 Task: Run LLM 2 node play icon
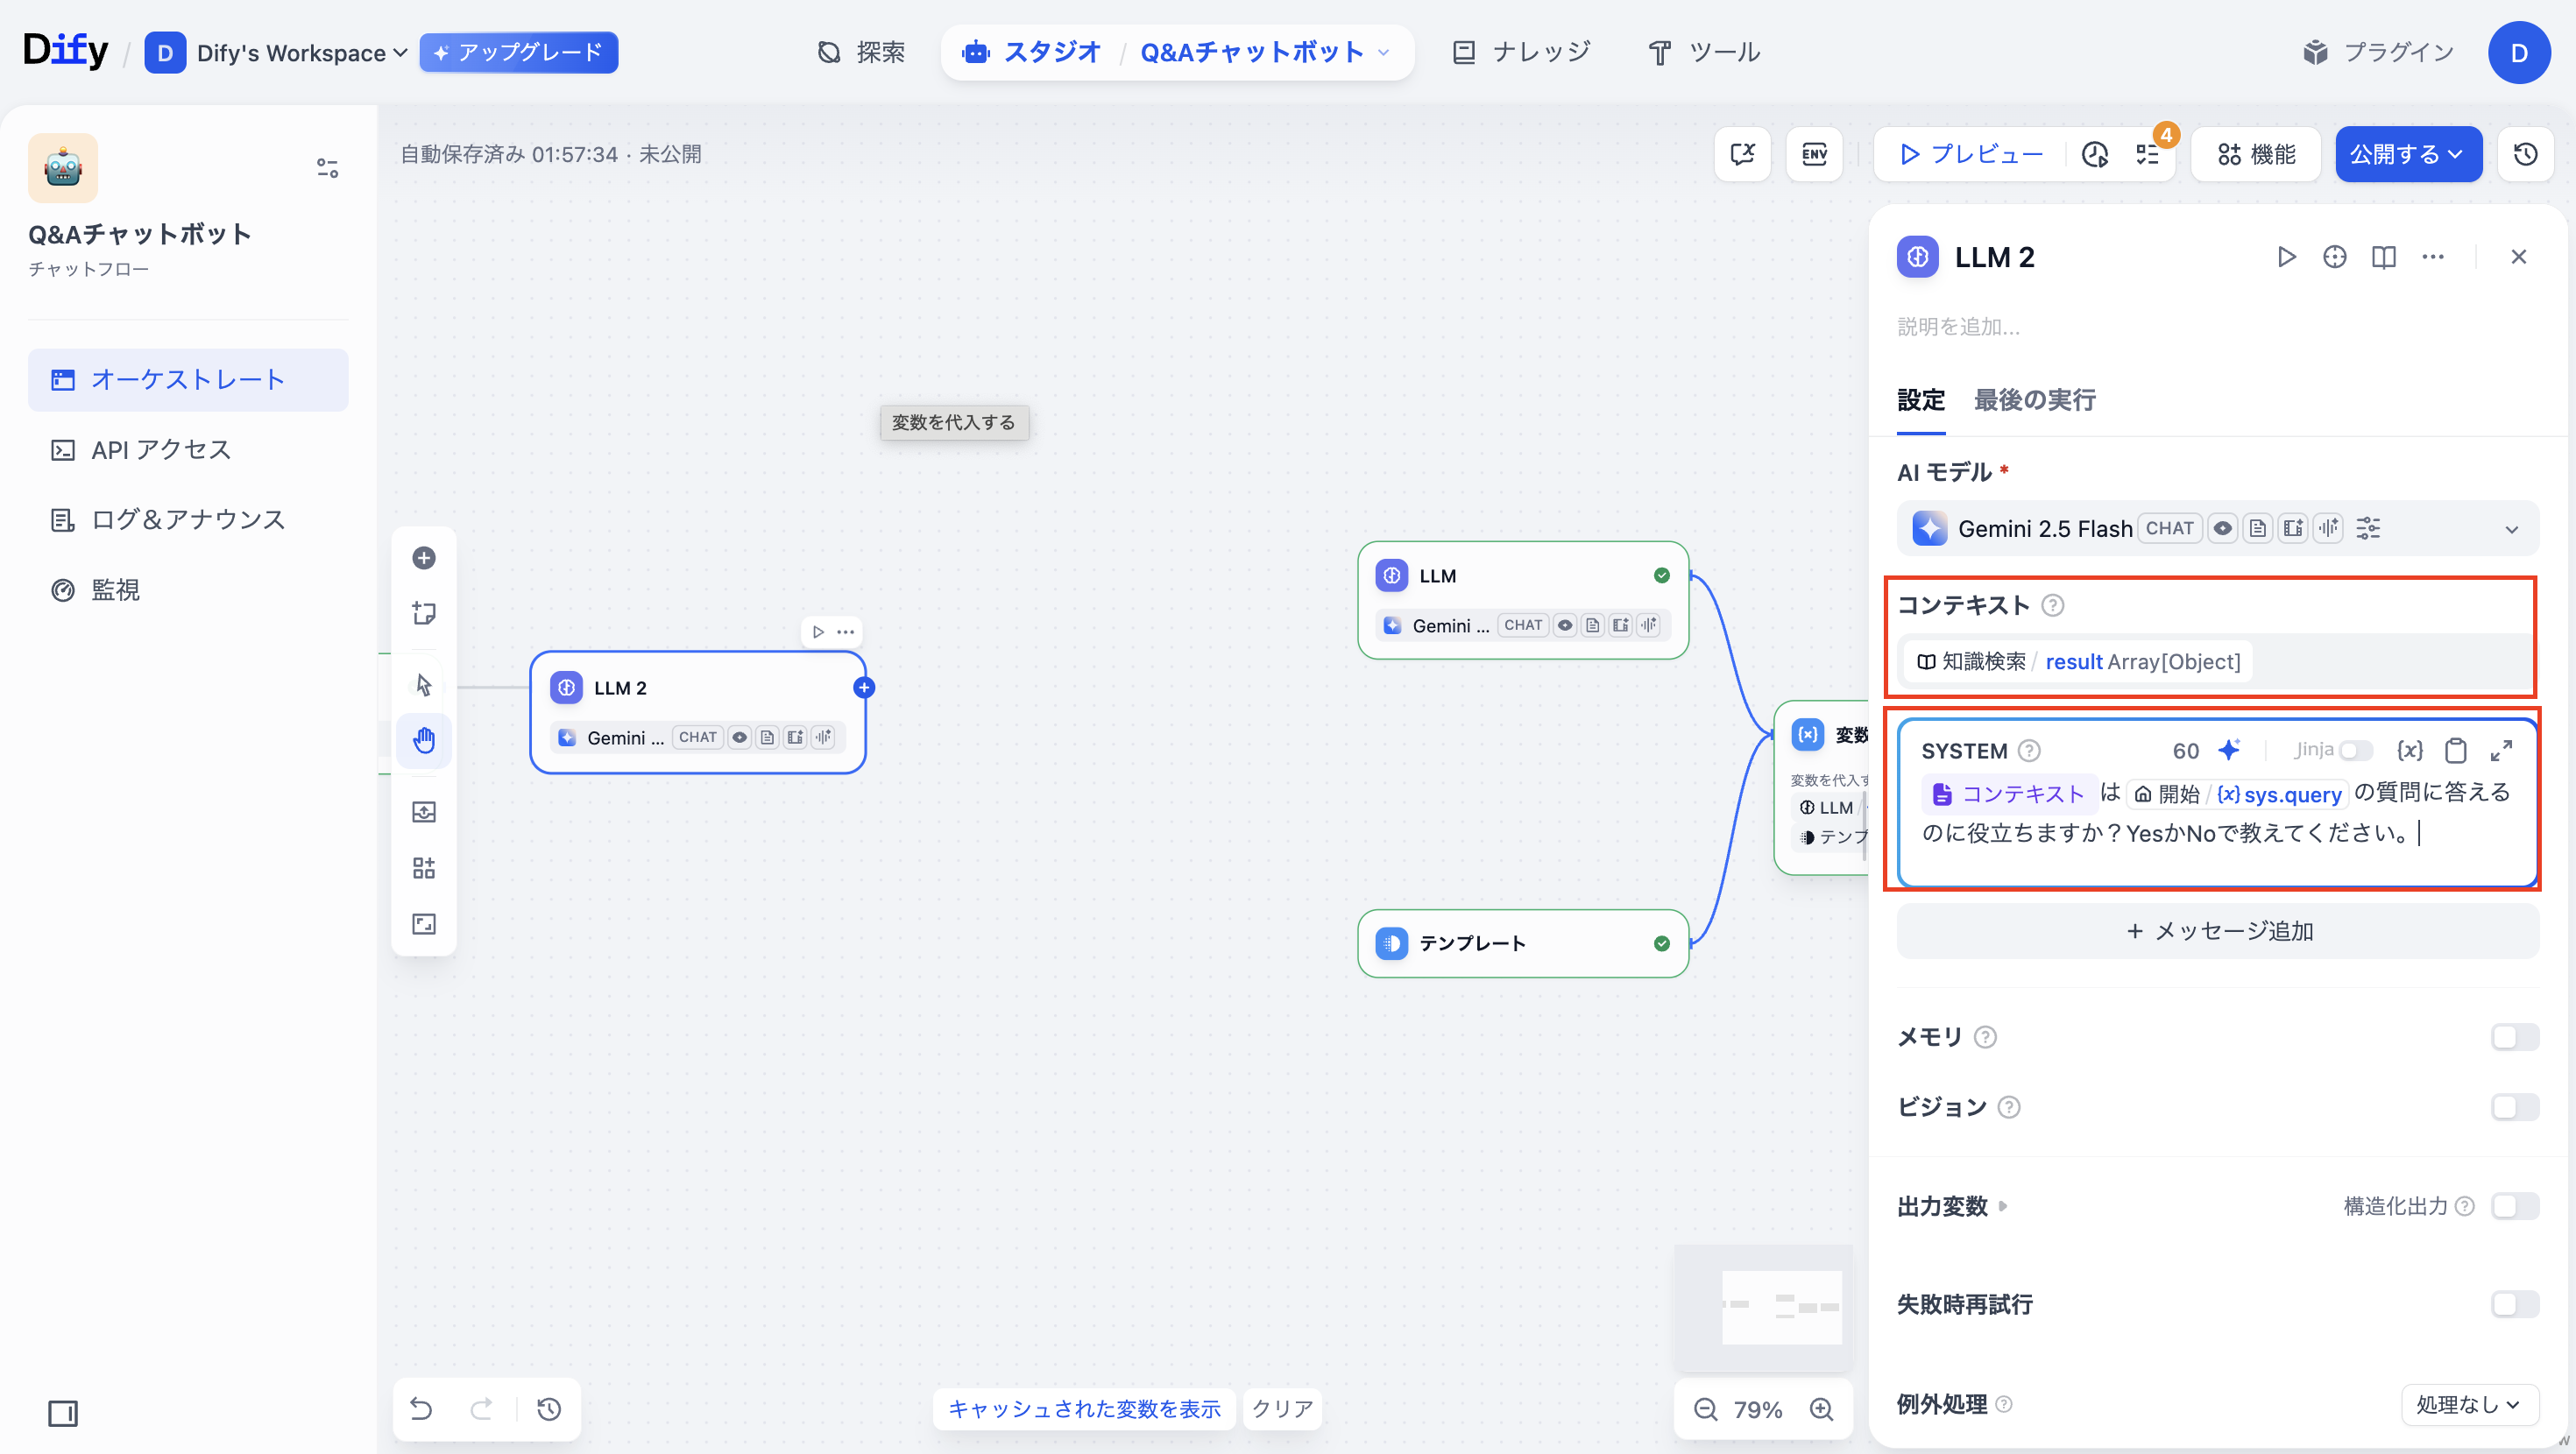(x=2286, y=257)
